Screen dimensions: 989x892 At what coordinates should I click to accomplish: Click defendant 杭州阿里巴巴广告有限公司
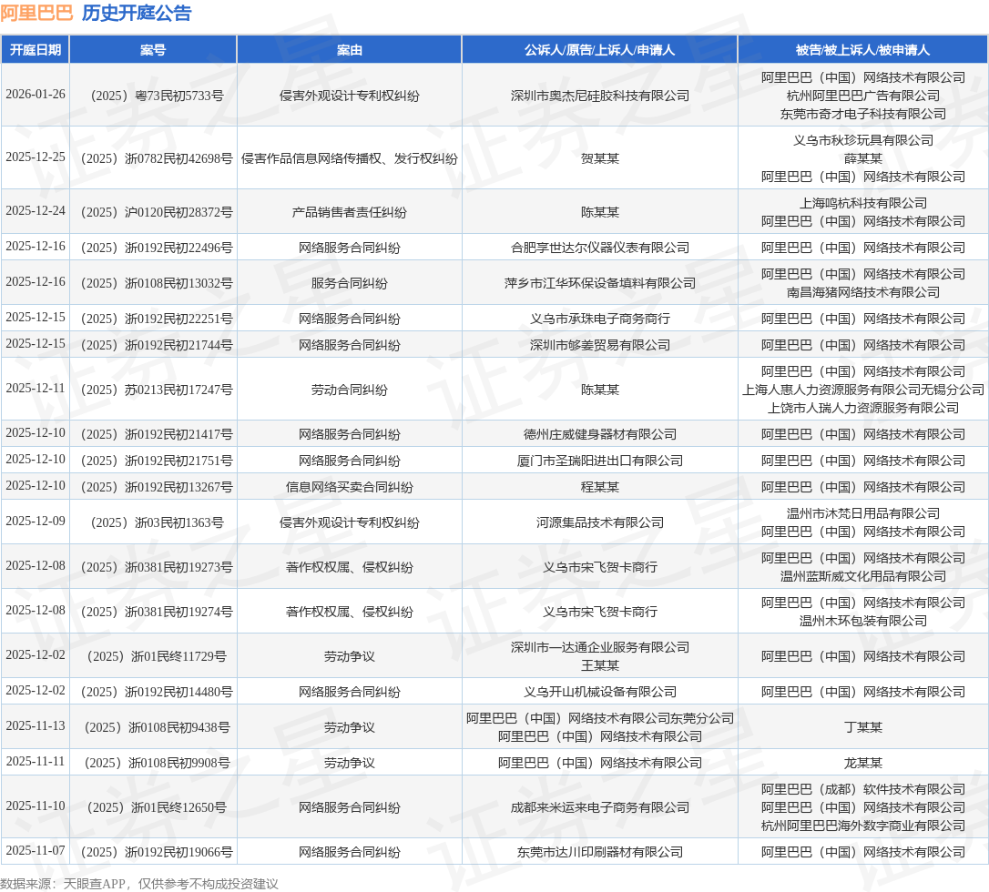862,96
